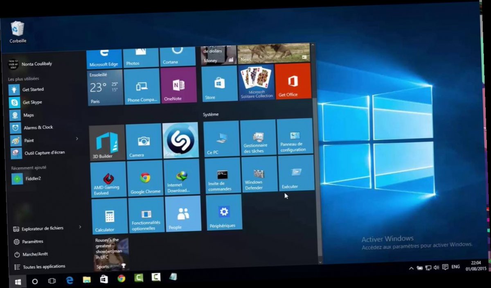This screenshot has width=491, height=288.
Task: Open the Panneau de configuration tile
Action: (294, 136)
